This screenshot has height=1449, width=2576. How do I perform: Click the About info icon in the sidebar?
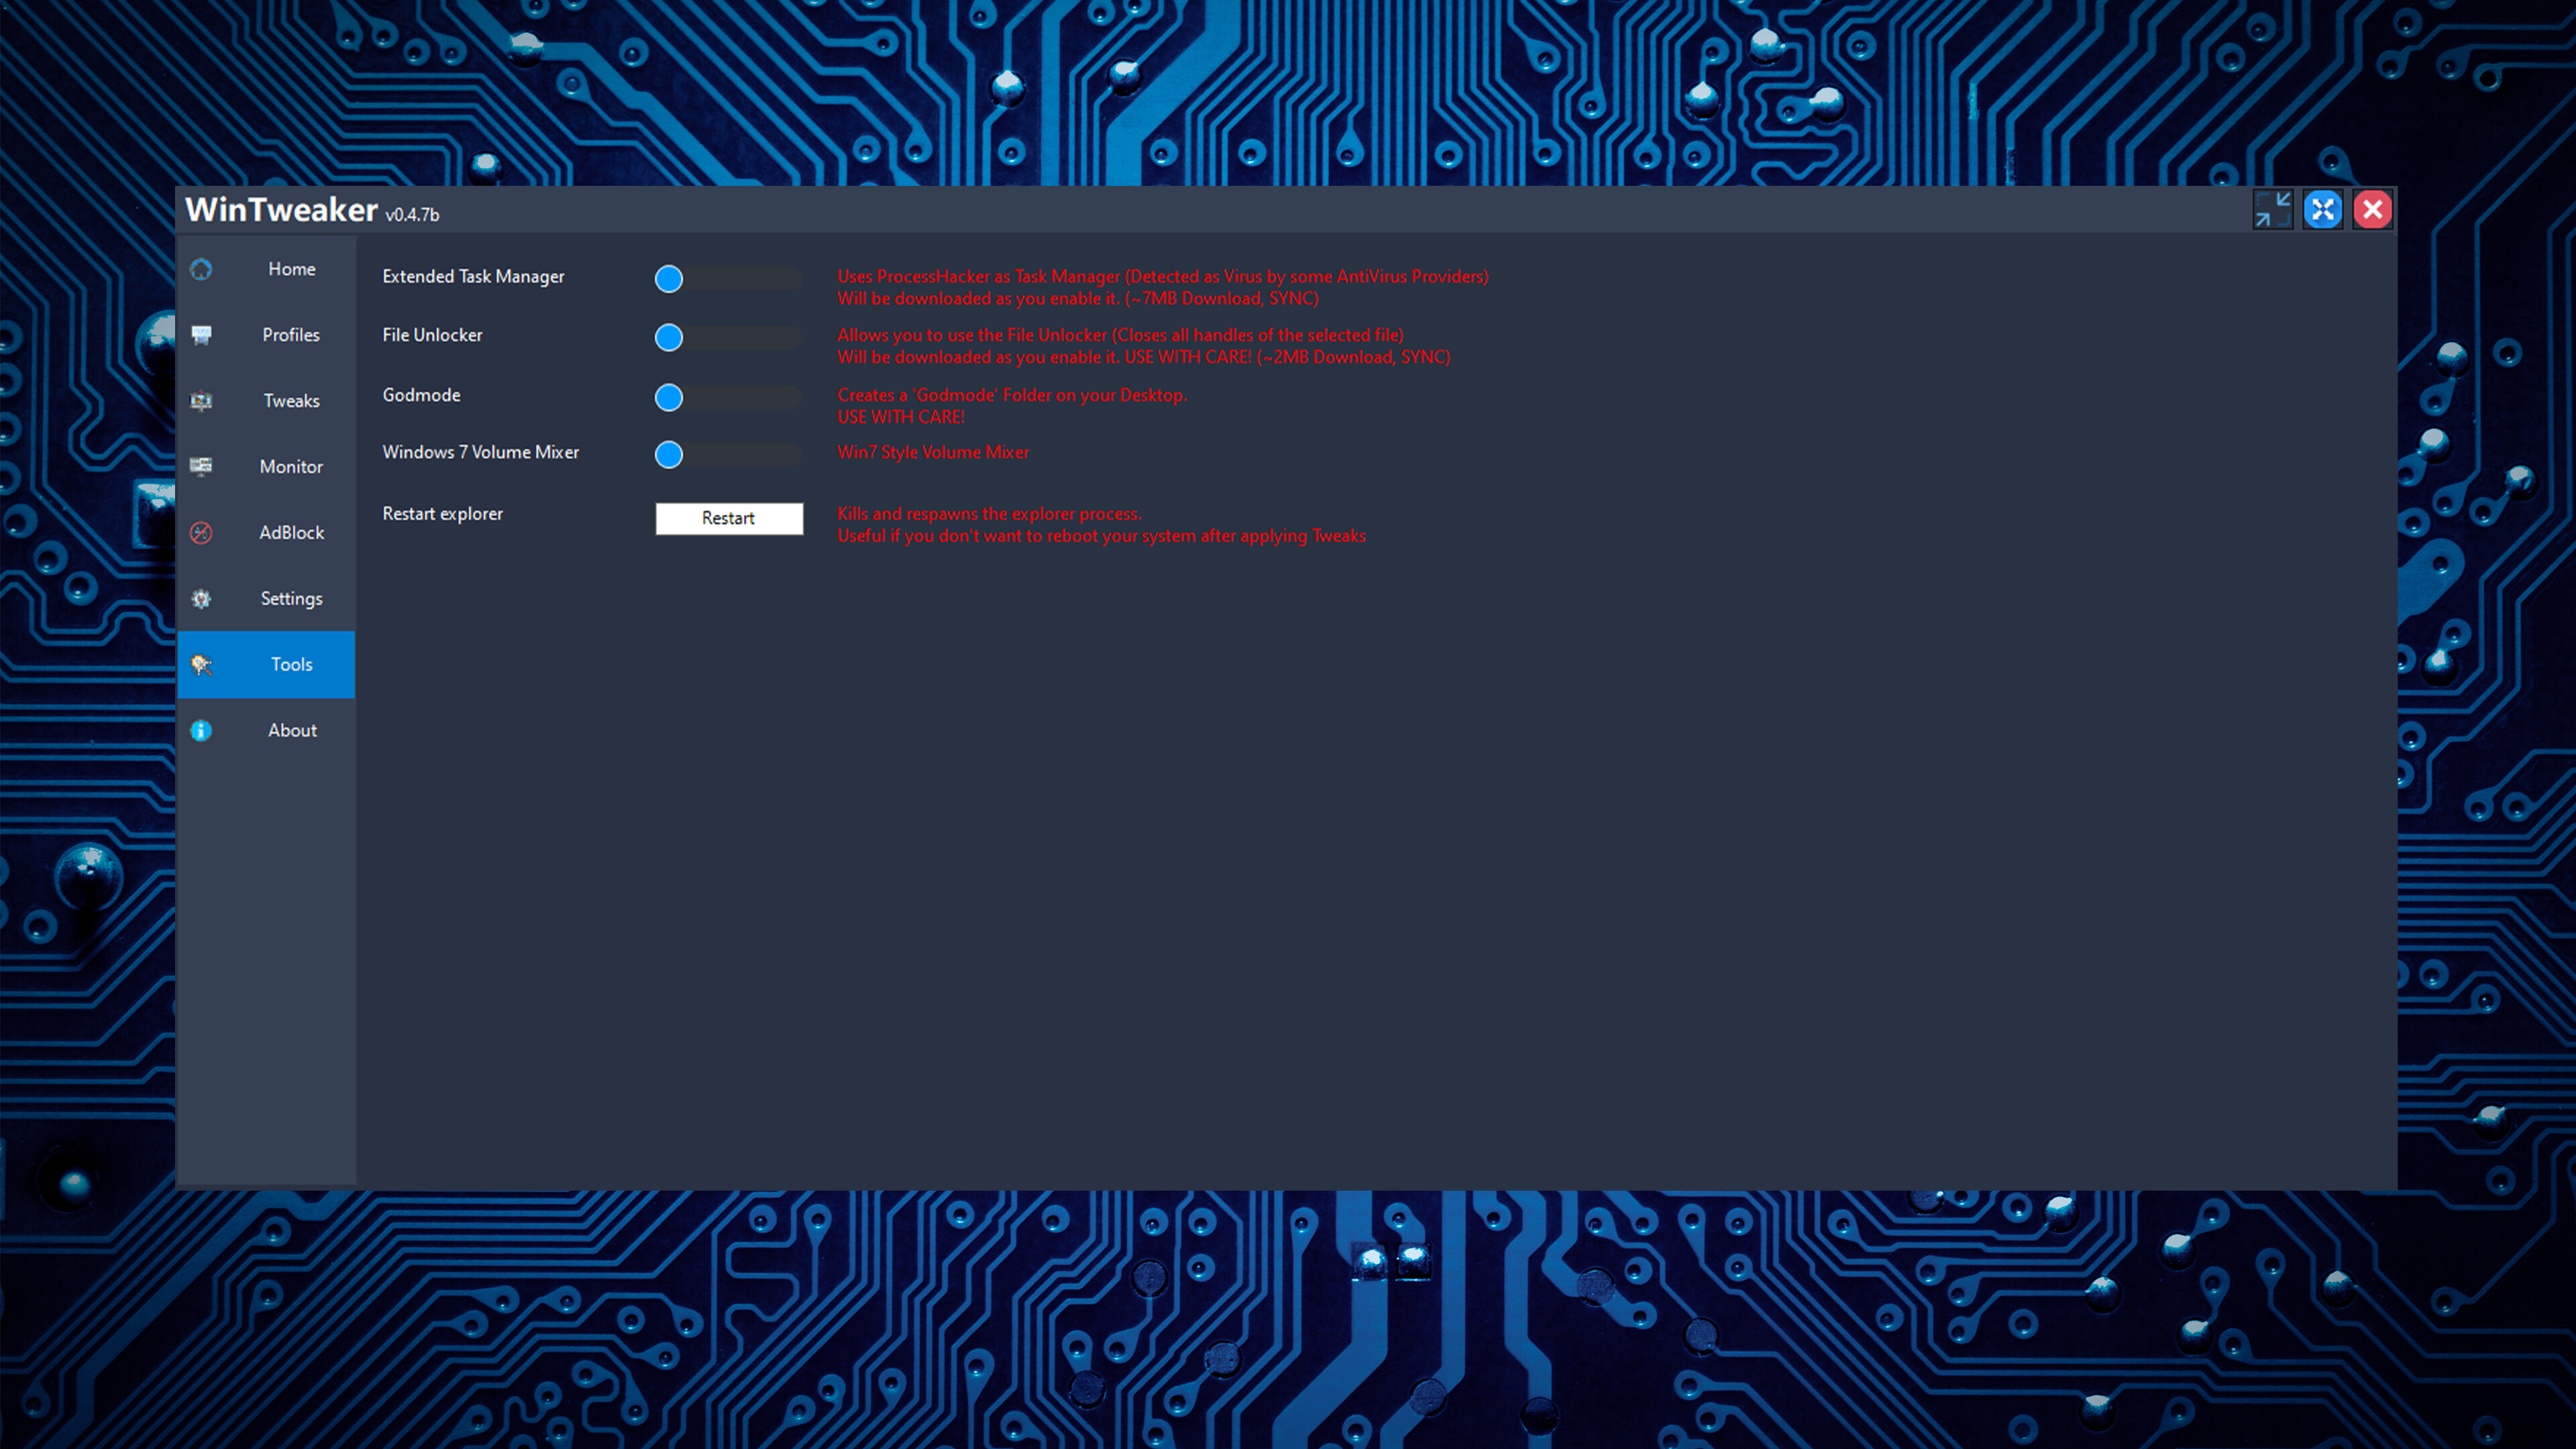click(x=200, y=730)
